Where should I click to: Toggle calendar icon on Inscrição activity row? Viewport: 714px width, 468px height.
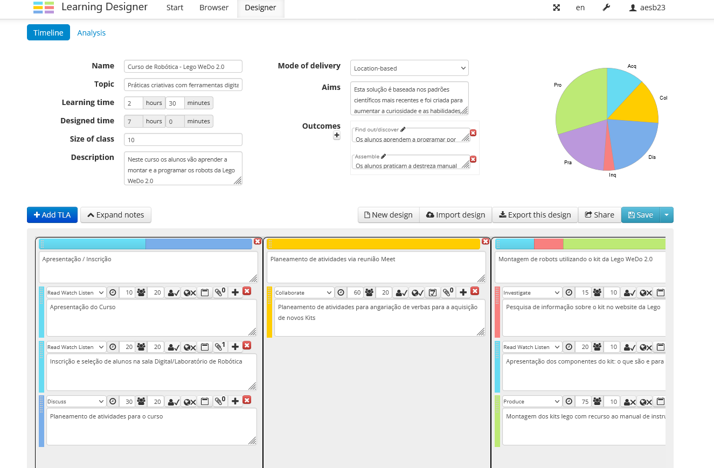pyautogui.click(x=205, y=347)
